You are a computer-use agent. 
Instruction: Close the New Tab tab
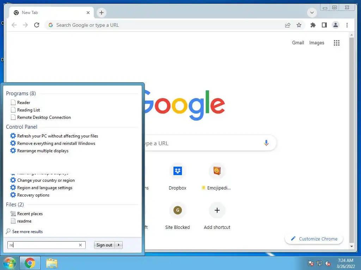88,13
